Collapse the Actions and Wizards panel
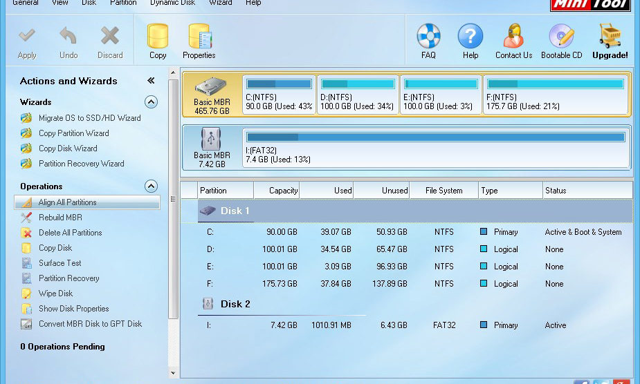This screenshot has width=640, height=384. [x=151, y=81]
